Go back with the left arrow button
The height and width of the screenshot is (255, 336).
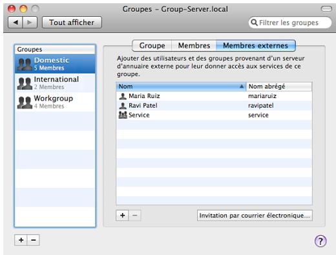tap(16, 23)
